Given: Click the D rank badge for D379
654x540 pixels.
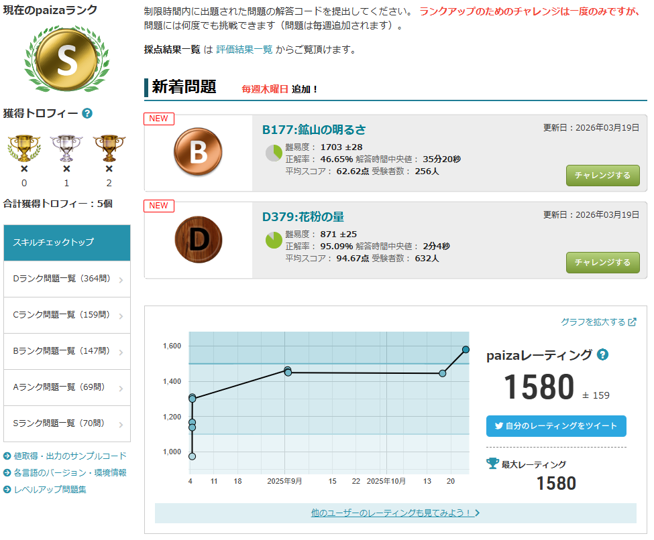Looking at the screenshot, I should [198, 239].
